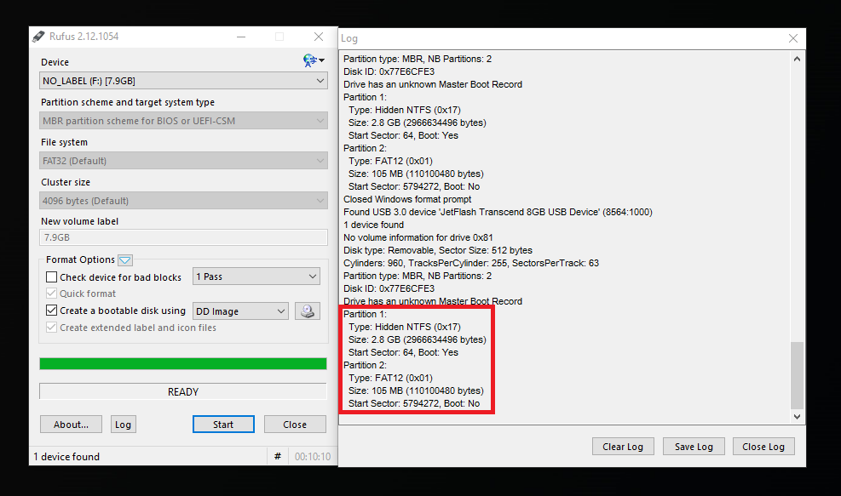Click the Save Log button
The width and height of the screenshot is (841, 496).
694,447
